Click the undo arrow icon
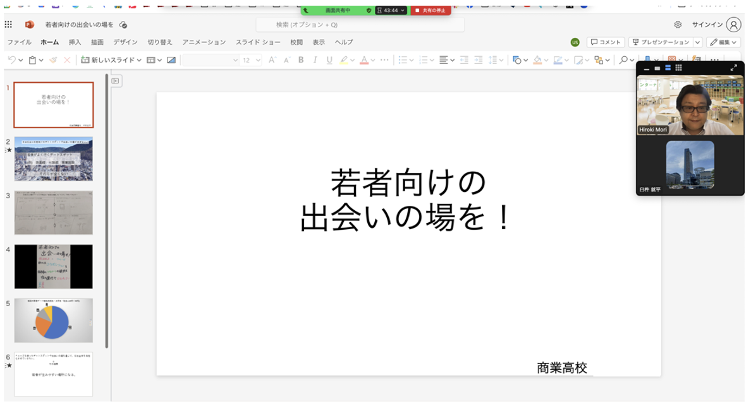Image resolution: width=751 pixels, height=404 pixels. tap(11, 60)
